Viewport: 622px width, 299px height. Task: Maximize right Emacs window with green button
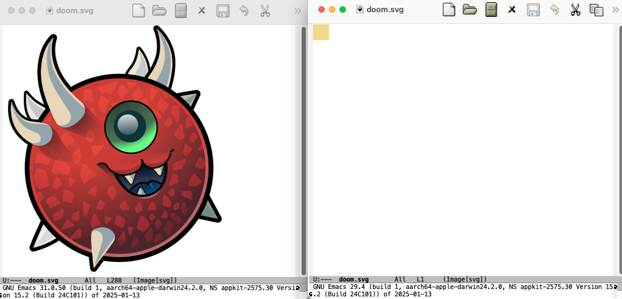(343, 10)
